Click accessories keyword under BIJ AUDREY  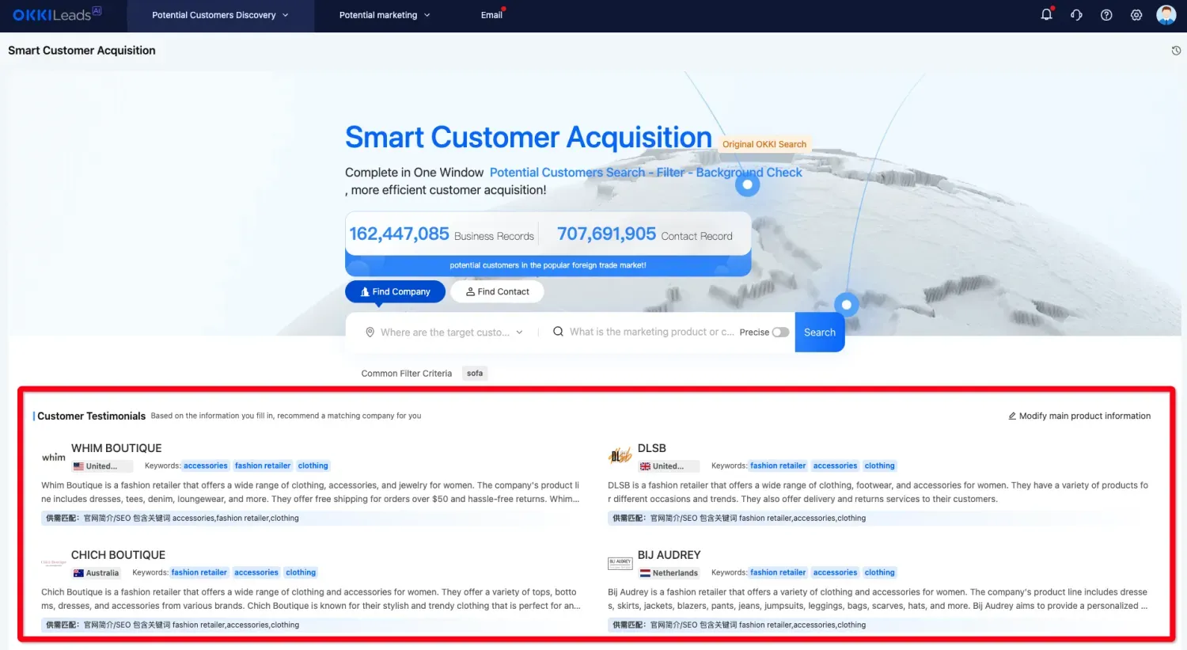[x=836, y=572]
